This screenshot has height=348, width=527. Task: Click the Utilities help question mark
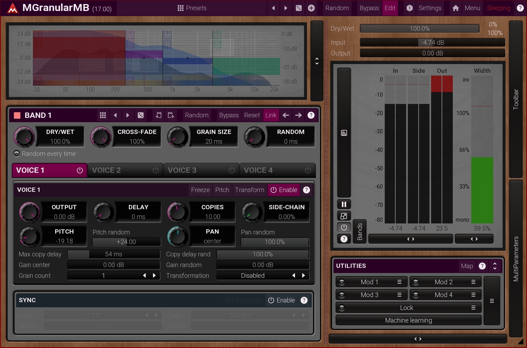482,266
